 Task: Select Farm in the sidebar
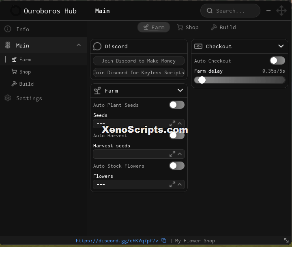tap(43, 60)
